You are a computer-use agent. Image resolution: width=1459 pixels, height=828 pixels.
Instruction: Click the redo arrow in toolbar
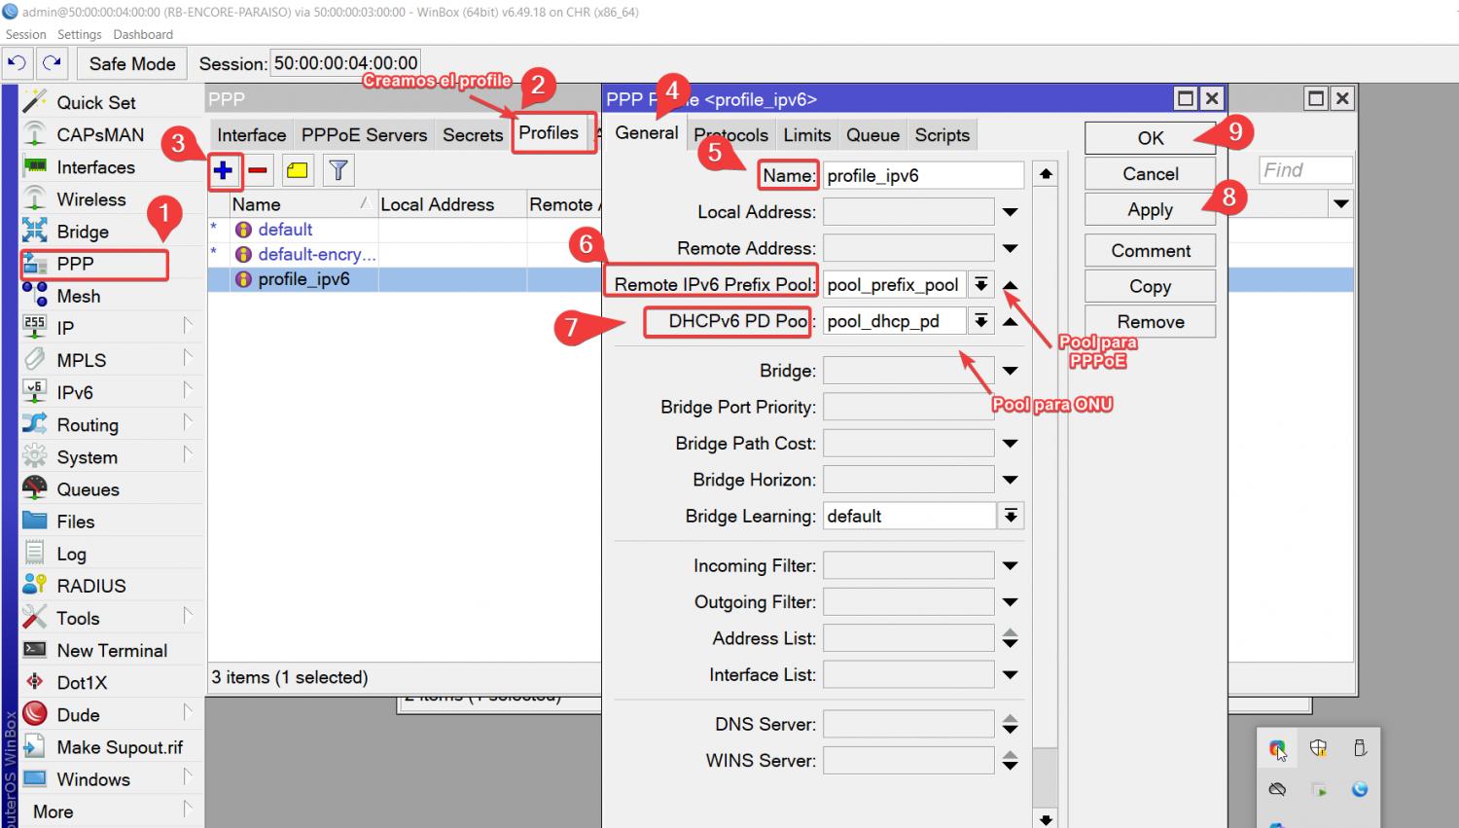pyautogui.click(x=52, y=63)
